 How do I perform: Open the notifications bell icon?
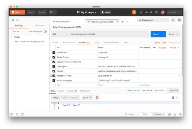(151, 12)
